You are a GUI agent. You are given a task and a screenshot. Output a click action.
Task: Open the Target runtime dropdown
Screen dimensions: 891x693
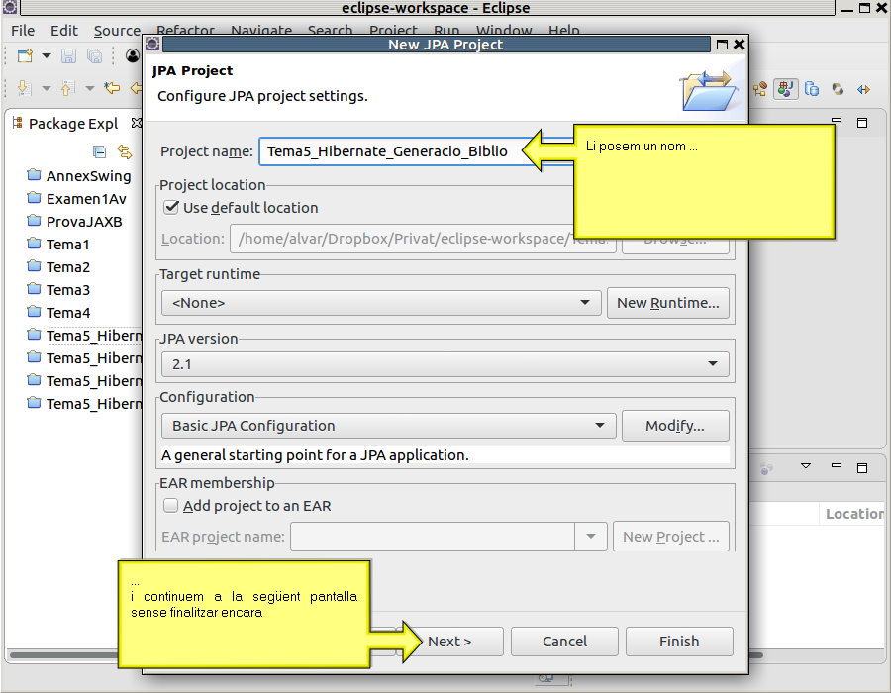point(381,303)
